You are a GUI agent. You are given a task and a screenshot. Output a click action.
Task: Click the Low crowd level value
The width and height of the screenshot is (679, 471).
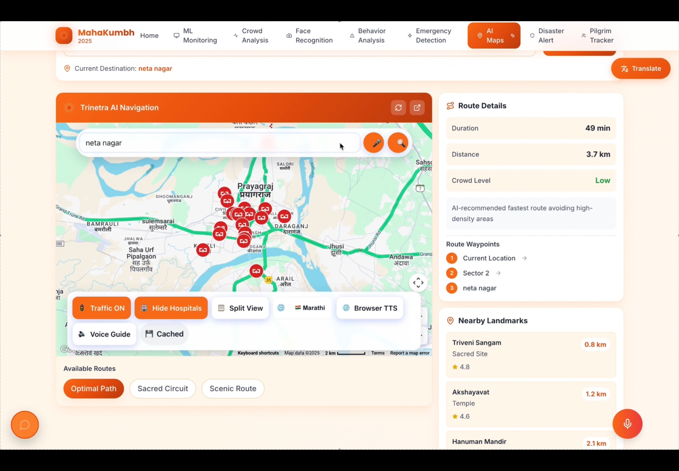click(x=603, y=181)
